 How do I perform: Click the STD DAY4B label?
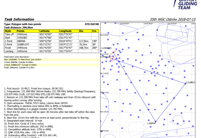pos(91,24)
